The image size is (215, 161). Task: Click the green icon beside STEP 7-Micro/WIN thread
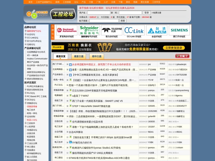point(70,106)
